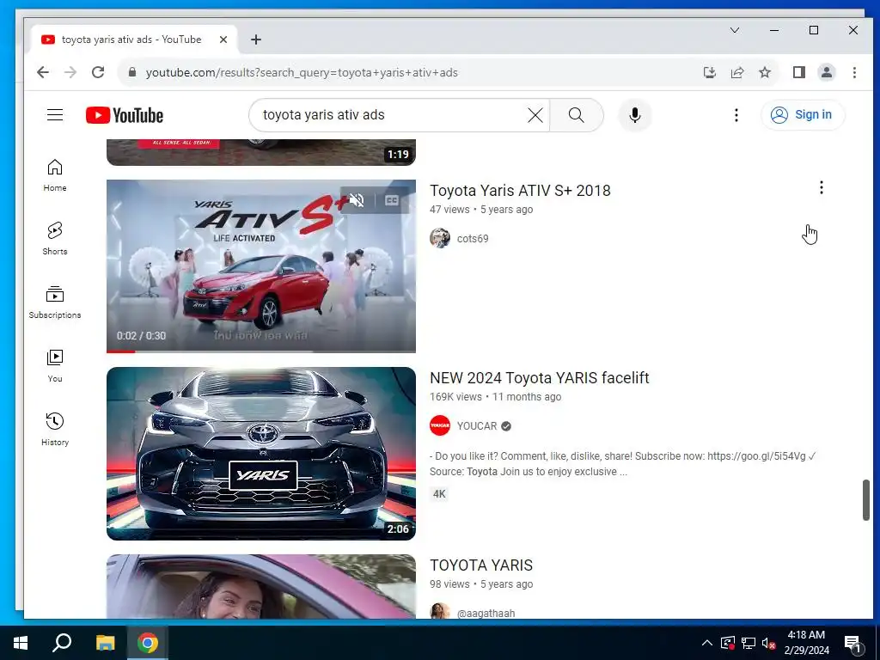Screen dimensions: 880x660
Task: Open action menu for Toyota Yaris ATIV S+ 2018
Action: point(821,187)
